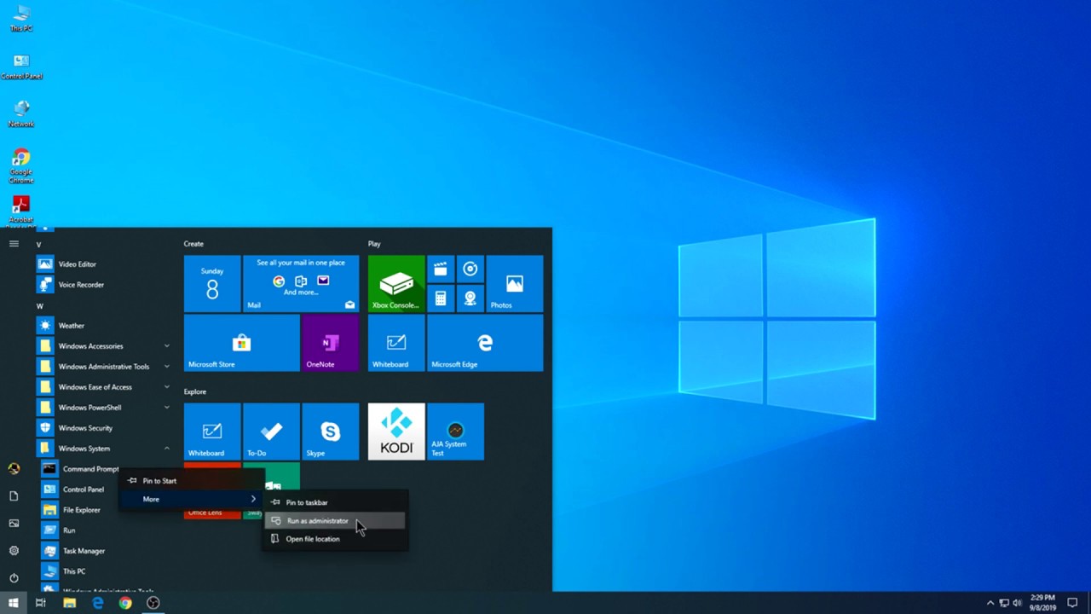The image size is (1091, 614).
Task: Open the network icon in the system tray
Action: [1004, 603]
